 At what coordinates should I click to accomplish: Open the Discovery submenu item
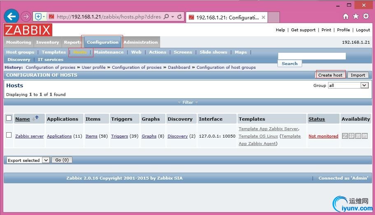[x=19, y=59]
